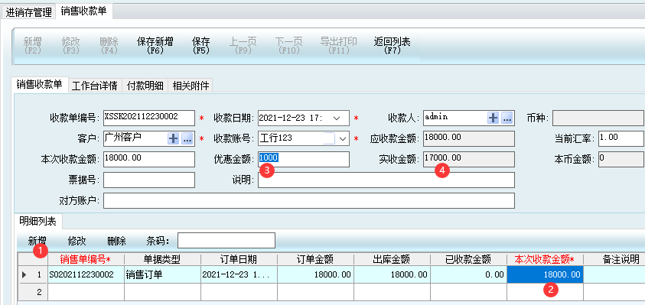Expand the 收款日期 date dropdown
The height and width of the screenshot is (305, 645).
(x=337, y=118)
